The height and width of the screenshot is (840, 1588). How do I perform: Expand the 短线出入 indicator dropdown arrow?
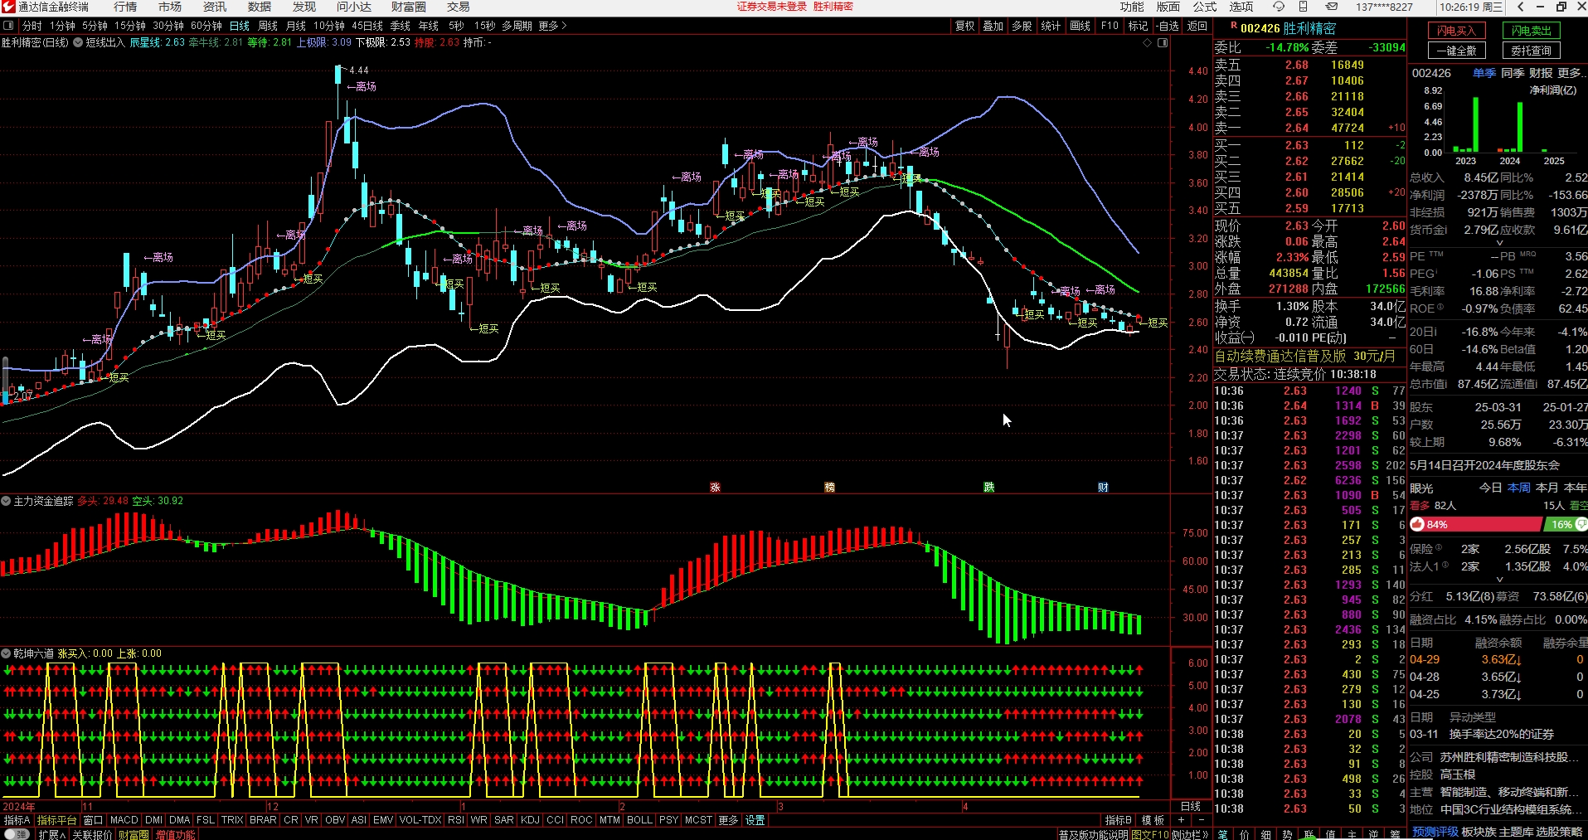(x=78, y=42)
